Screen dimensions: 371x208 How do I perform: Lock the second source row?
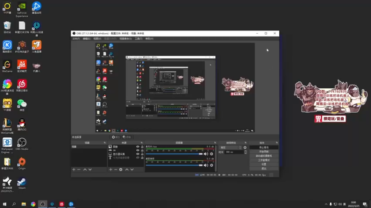click(x=142, y=150)
